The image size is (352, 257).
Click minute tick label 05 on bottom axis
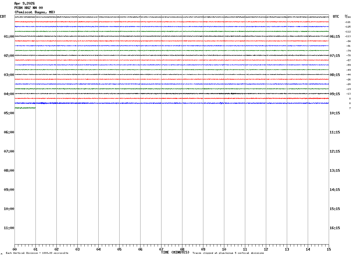pyautogui.click(x=119, y=249)
